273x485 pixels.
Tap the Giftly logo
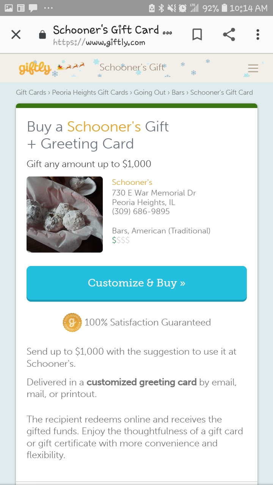[35, 68]
